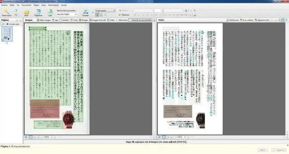Click Leer in the image panel toolbar
The height and width of the screenshot is (154, 289).
pyautogui.click(x=55, y=20)
